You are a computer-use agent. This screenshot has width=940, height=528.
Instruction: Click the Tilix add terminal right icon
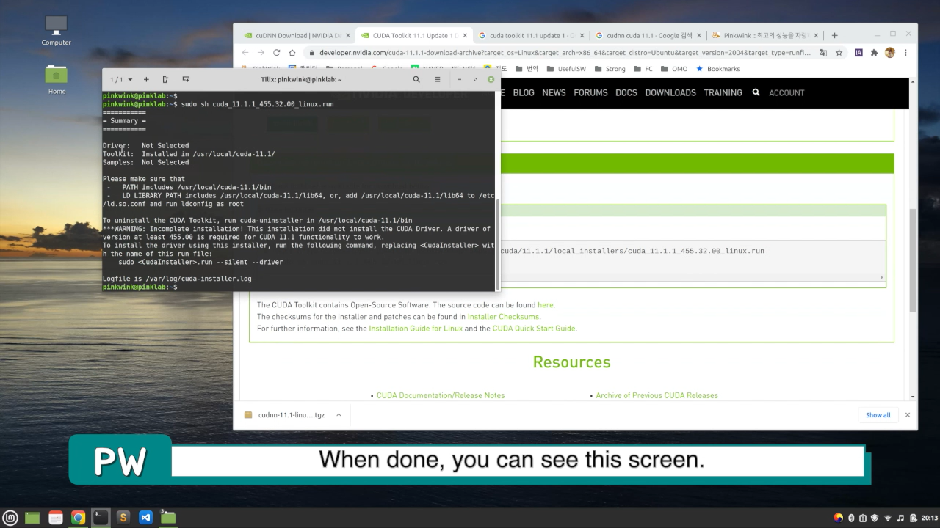[x=165, y=79]
